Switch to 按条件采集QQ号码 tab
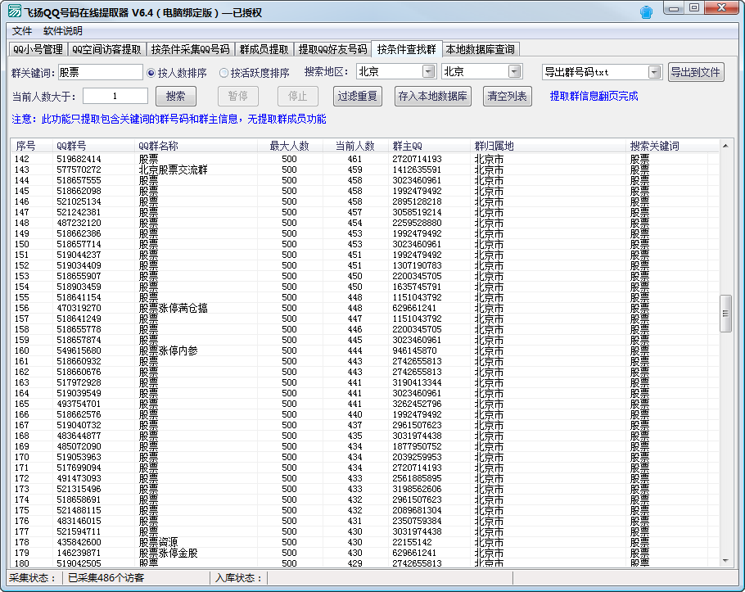 click(190, 49)
